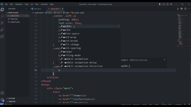Open the View menu
The height and width of the screenshot is (107, 191).
click(x=27, y=4)
